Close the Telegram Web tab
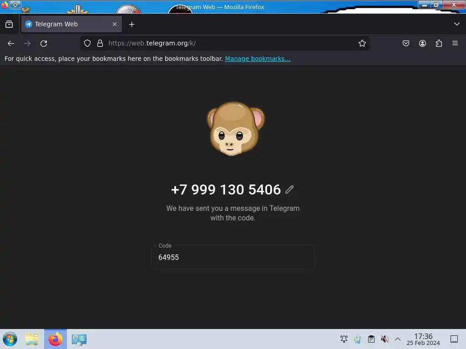Viewport: 466px width, 349px height. click(x=115, y=24)
